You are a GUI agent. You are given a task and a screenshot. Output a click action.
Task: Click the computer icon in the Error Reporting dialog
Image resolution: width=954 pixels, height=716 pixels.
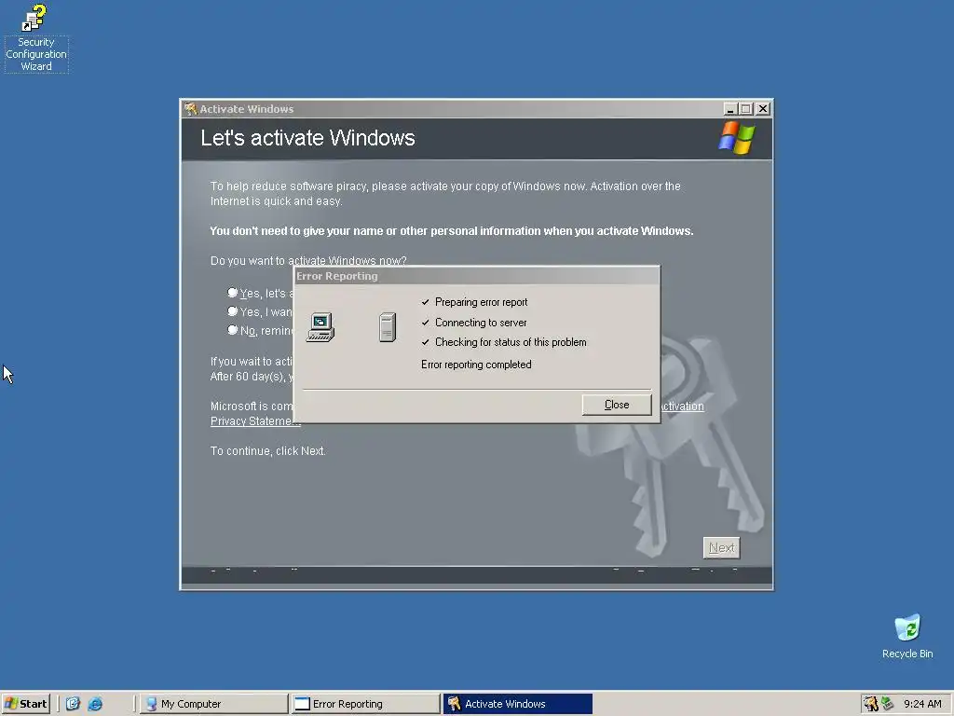pos(320,327)
